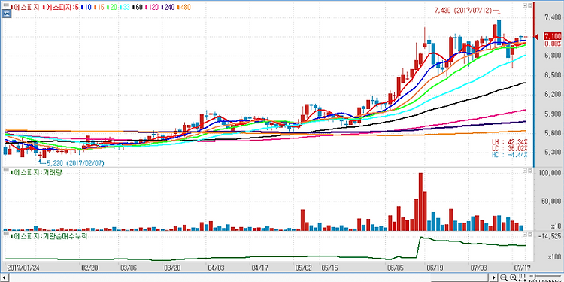
Task: Click the 03/20 date axis label
Action: tap(172, 268)
